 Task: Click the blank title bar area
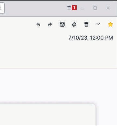35,8
